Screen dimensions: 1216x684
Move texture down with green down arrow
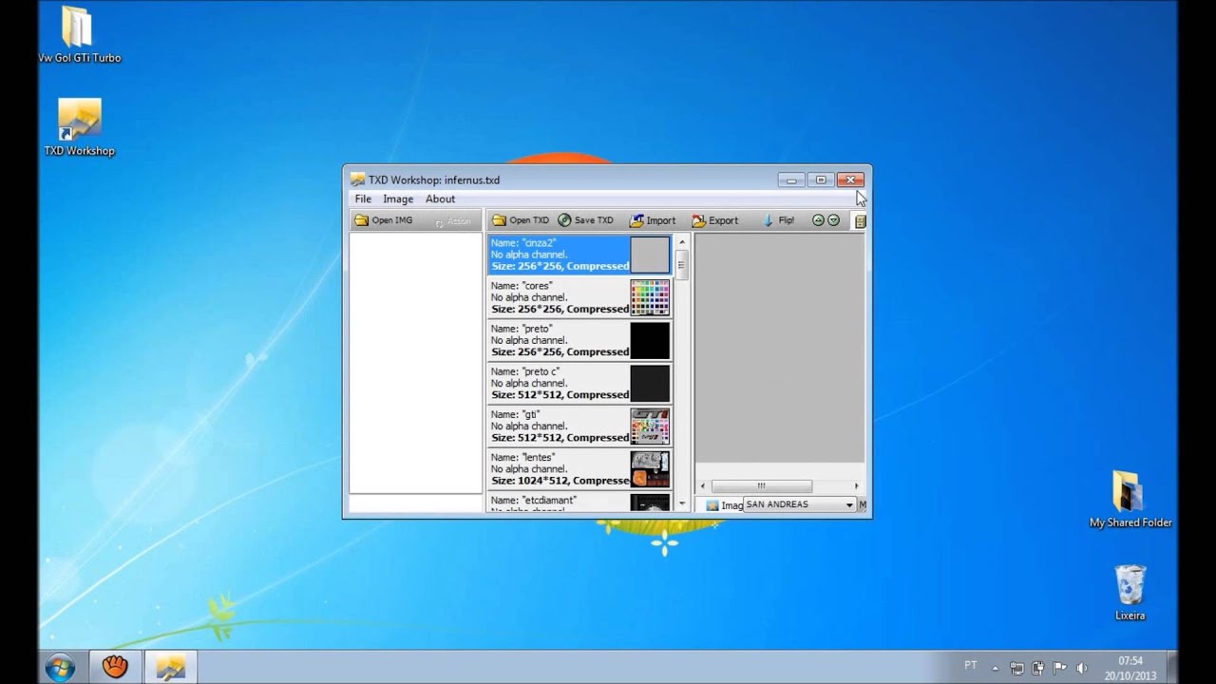tap(833, 220)
